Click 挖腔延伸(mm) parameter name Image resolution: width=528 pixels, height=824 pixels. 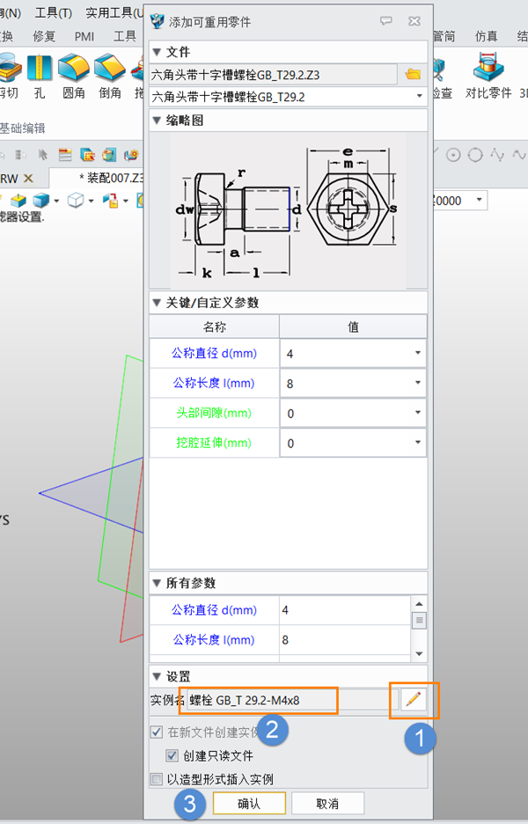pos(214,443)
